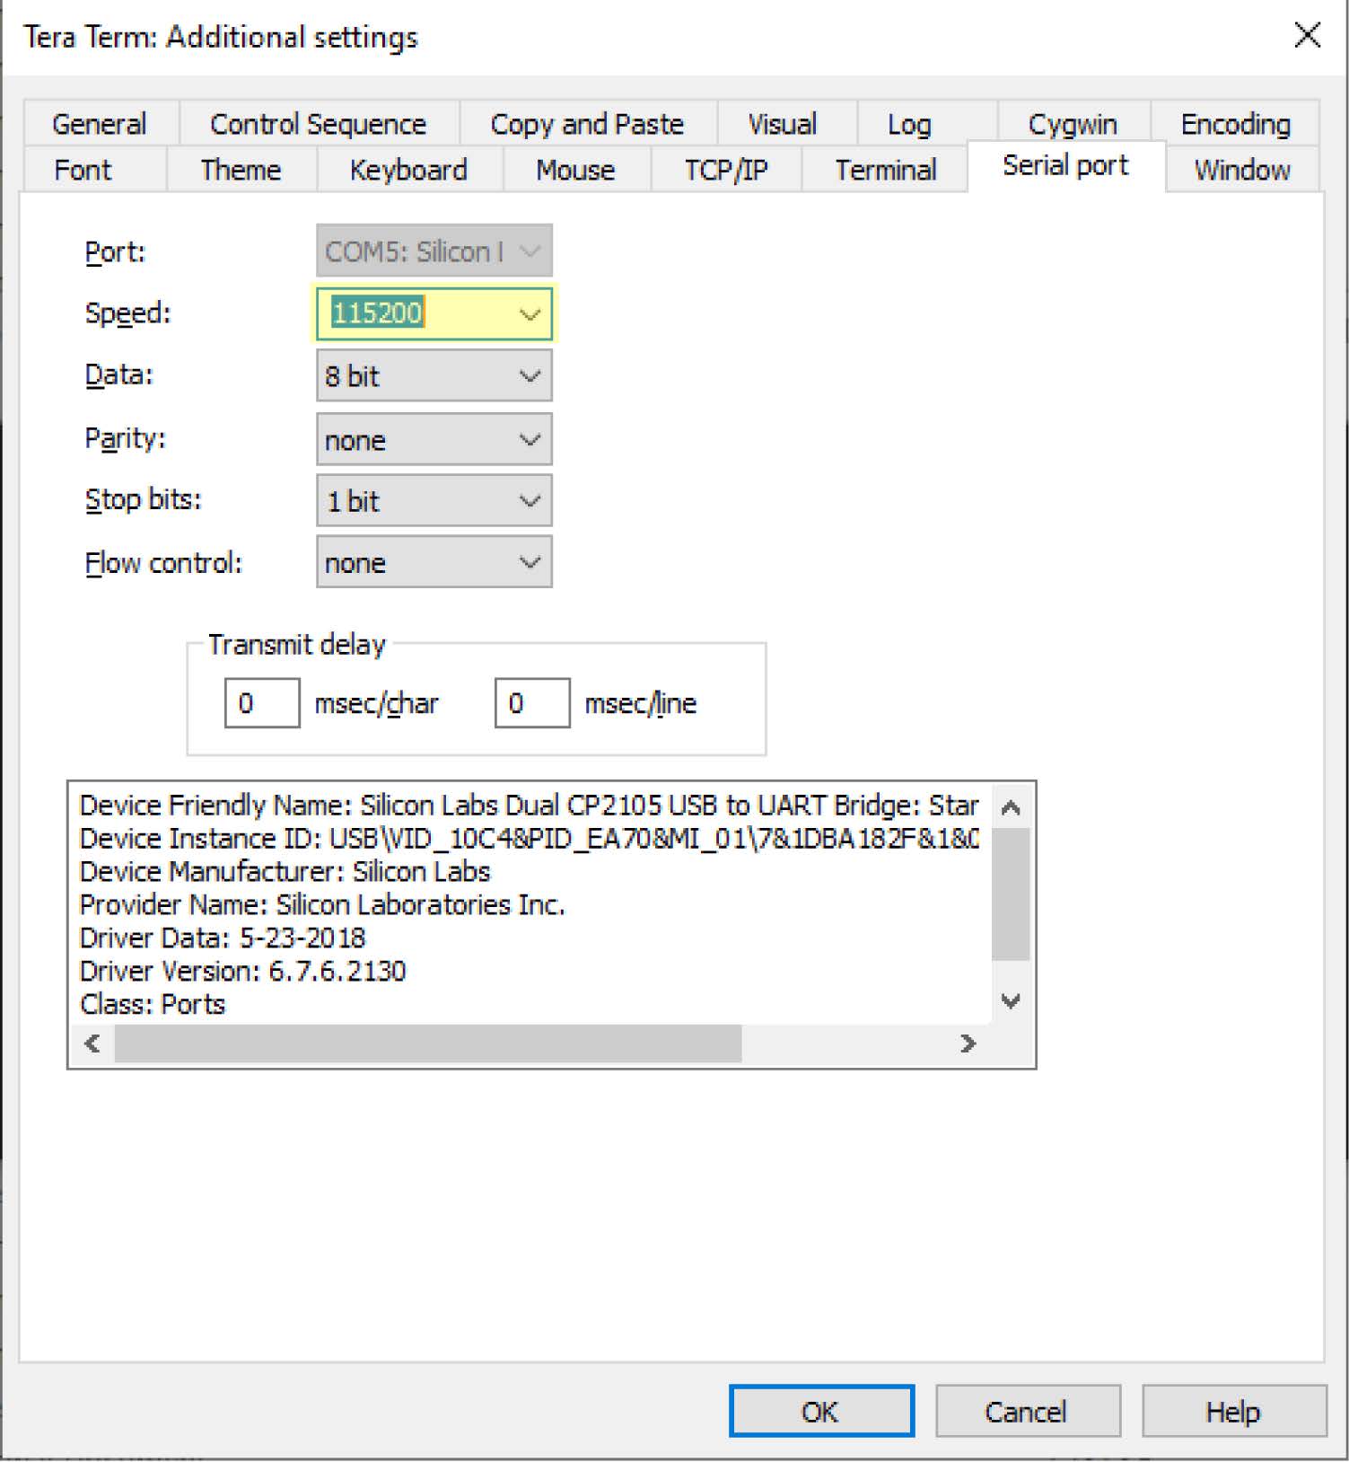Open the Parity dropdown
Screen dimensions: 1349x1462
click(x=530, y=439)
